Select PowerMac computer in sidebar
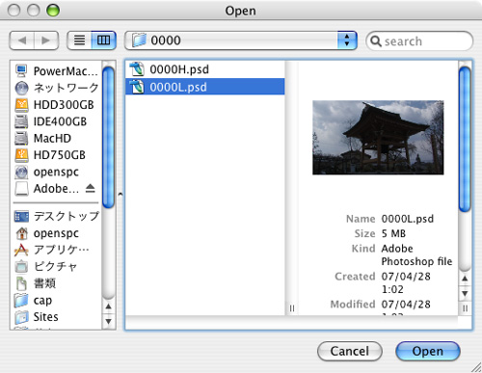482x373 pixels. 57,71
